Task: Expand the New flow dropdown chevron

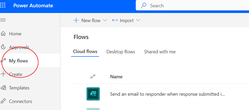Action: [105, 21]
